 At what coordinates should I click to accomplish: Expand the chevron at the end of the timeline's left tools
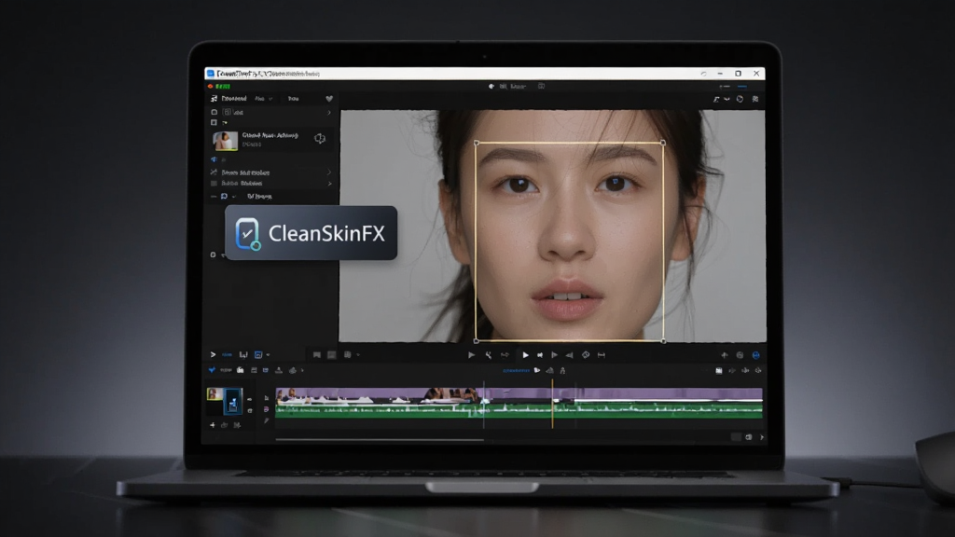coord(303,370)
